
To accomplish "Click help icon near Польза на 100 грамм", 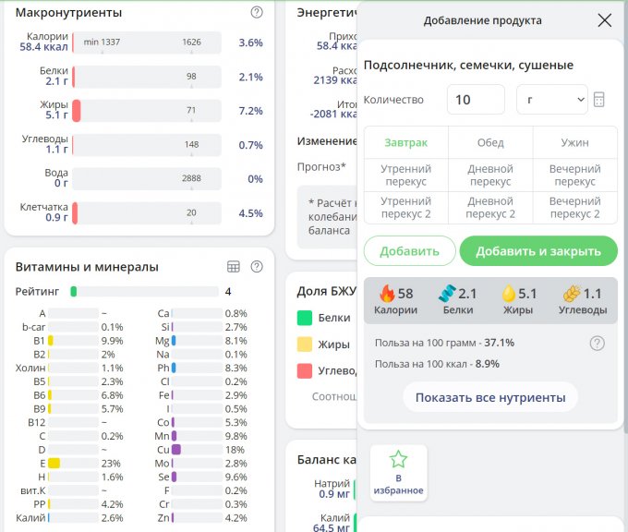I will (x=598, y=343).
